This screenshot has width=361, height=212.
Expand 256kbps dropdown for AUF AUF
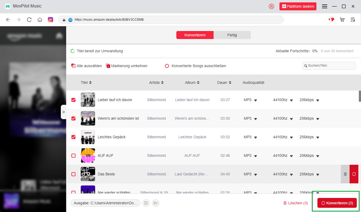(309, 156)
